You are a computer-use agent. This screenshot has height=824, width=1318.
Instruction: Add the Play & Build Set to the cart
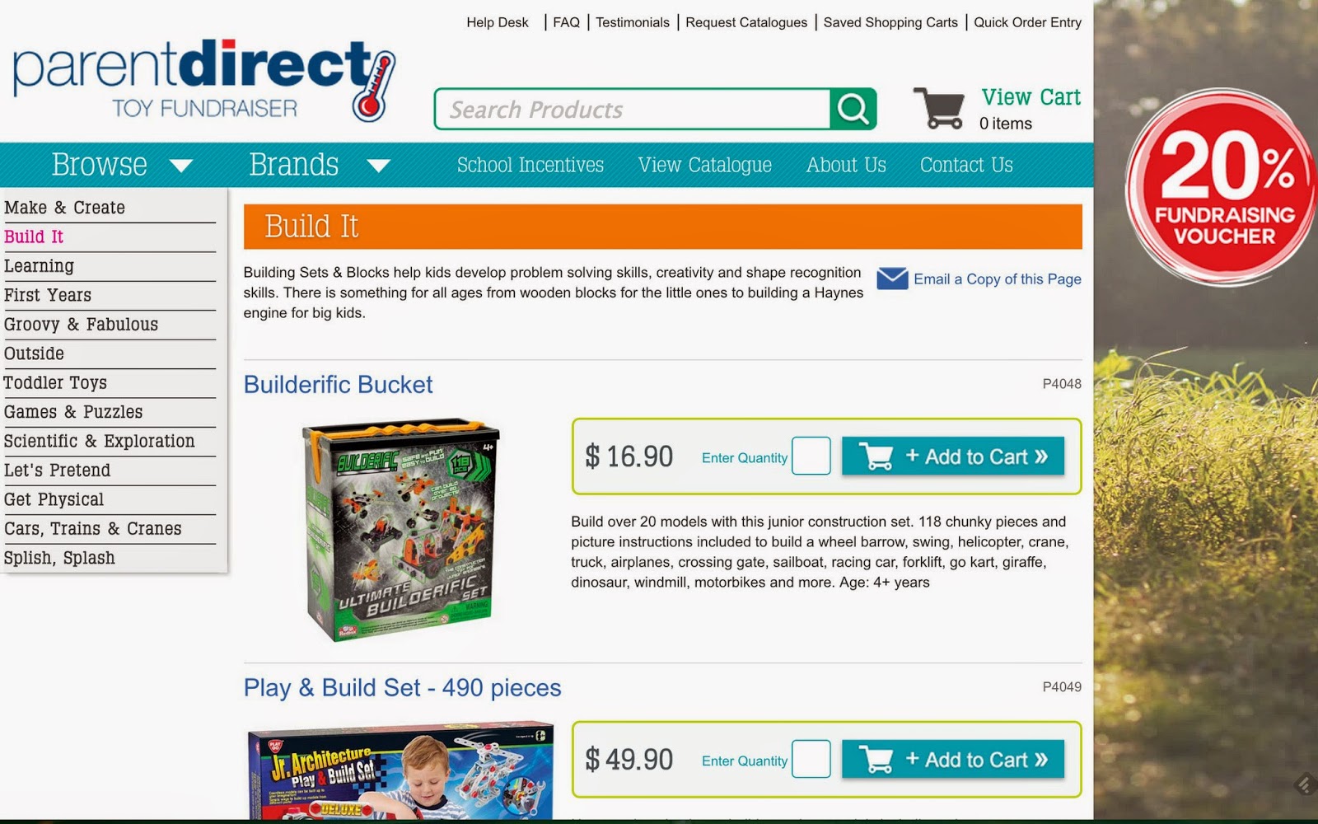(953, 760)
